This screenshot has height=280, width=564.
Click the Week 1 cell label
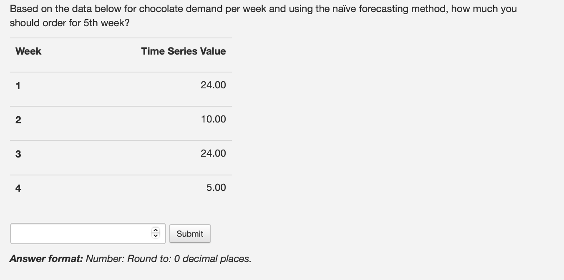[18, 85]
